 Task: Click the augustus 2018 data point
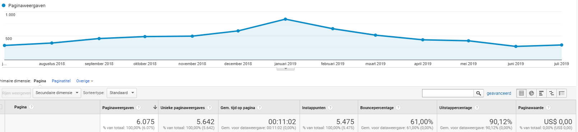point(52,43)
